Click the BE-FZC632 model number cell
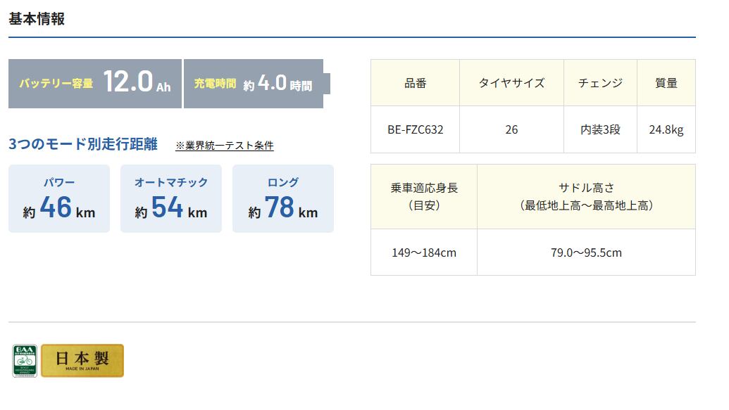This screenshot has height=410, width=729. (416, 129)
